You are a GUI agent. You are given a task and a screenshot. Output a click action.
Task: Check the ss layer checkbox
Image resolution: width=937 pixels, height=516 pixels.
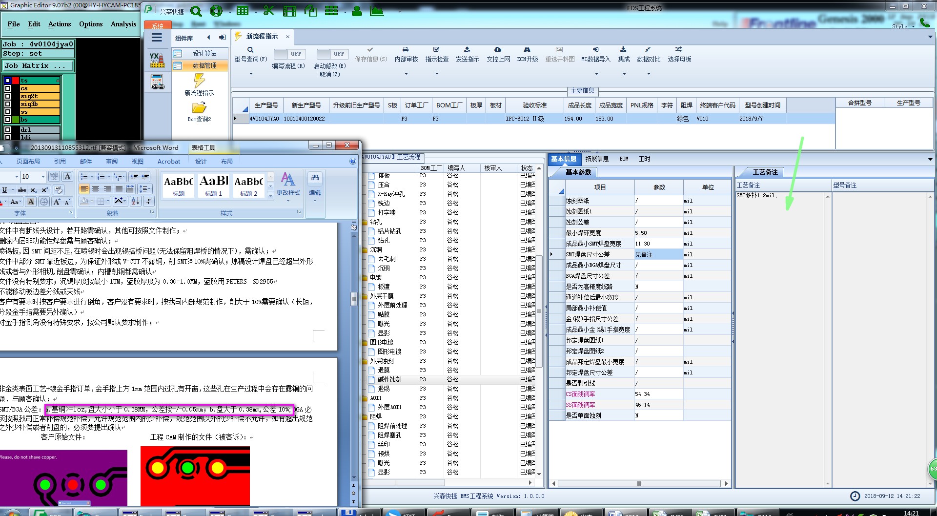click(x=8, y=112)
